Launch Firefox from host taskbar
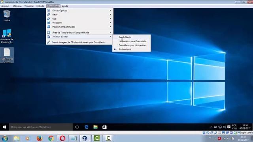Screen dimensions: 253x142 pyautogui.click(x=39, y=138)
